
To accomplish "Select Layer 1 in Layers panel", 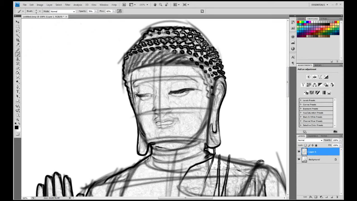I will (x=320, y=152).
